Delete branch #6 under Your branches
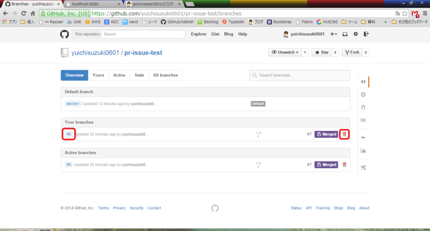This screenshot has height=231, width=430. [x=345, y=134]
